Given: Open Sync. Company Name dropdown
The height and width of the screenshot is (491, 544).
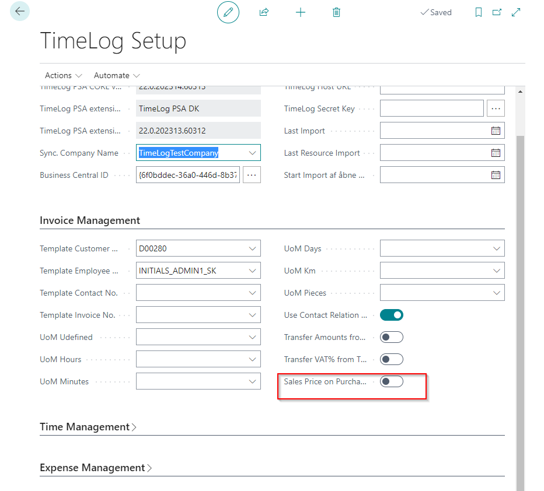Looking at the screenshot, I should tap(252, 153).
